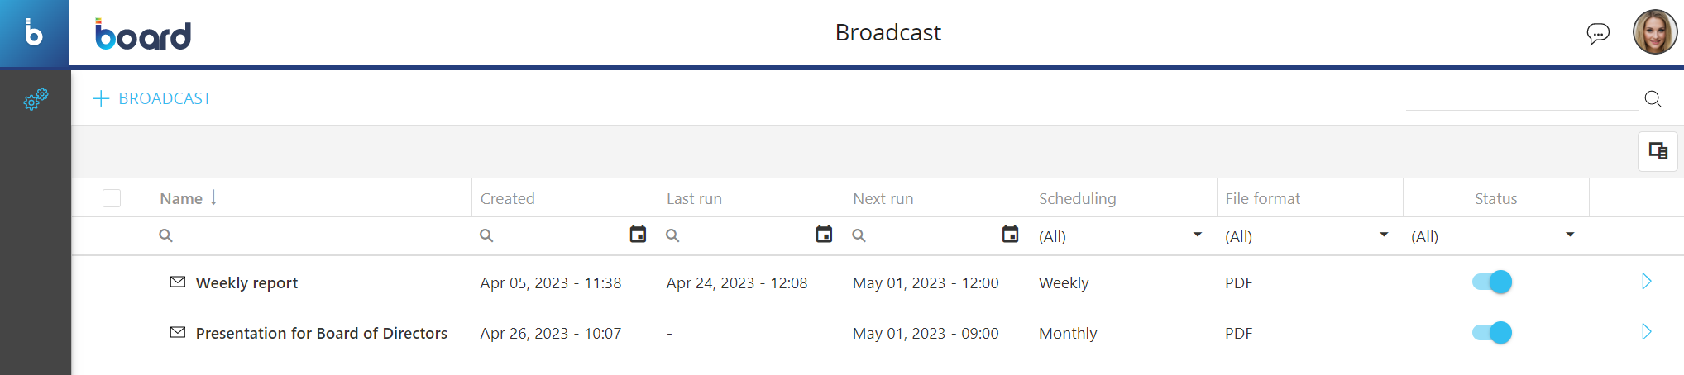
Task: Open the Last run calendar picker
Action: point(824,235)
